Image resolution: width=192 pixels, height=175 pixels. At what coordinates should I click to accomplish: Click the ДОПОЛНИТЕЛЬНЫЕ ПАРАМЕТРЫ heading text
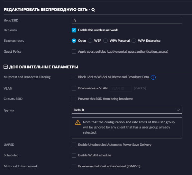pyautogui.click(x=43, y=67)
